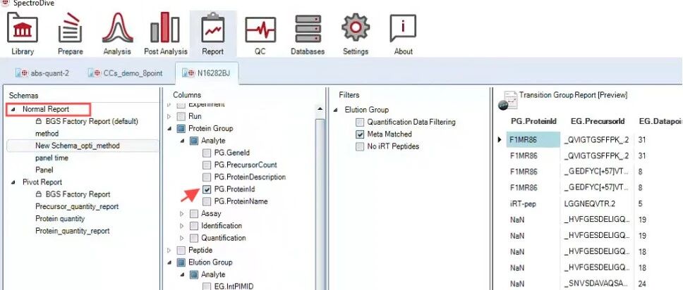Click the EG.PrecursorId column header
The width and height of the screenshot is (683, 290).
click(x=598, y=121)
